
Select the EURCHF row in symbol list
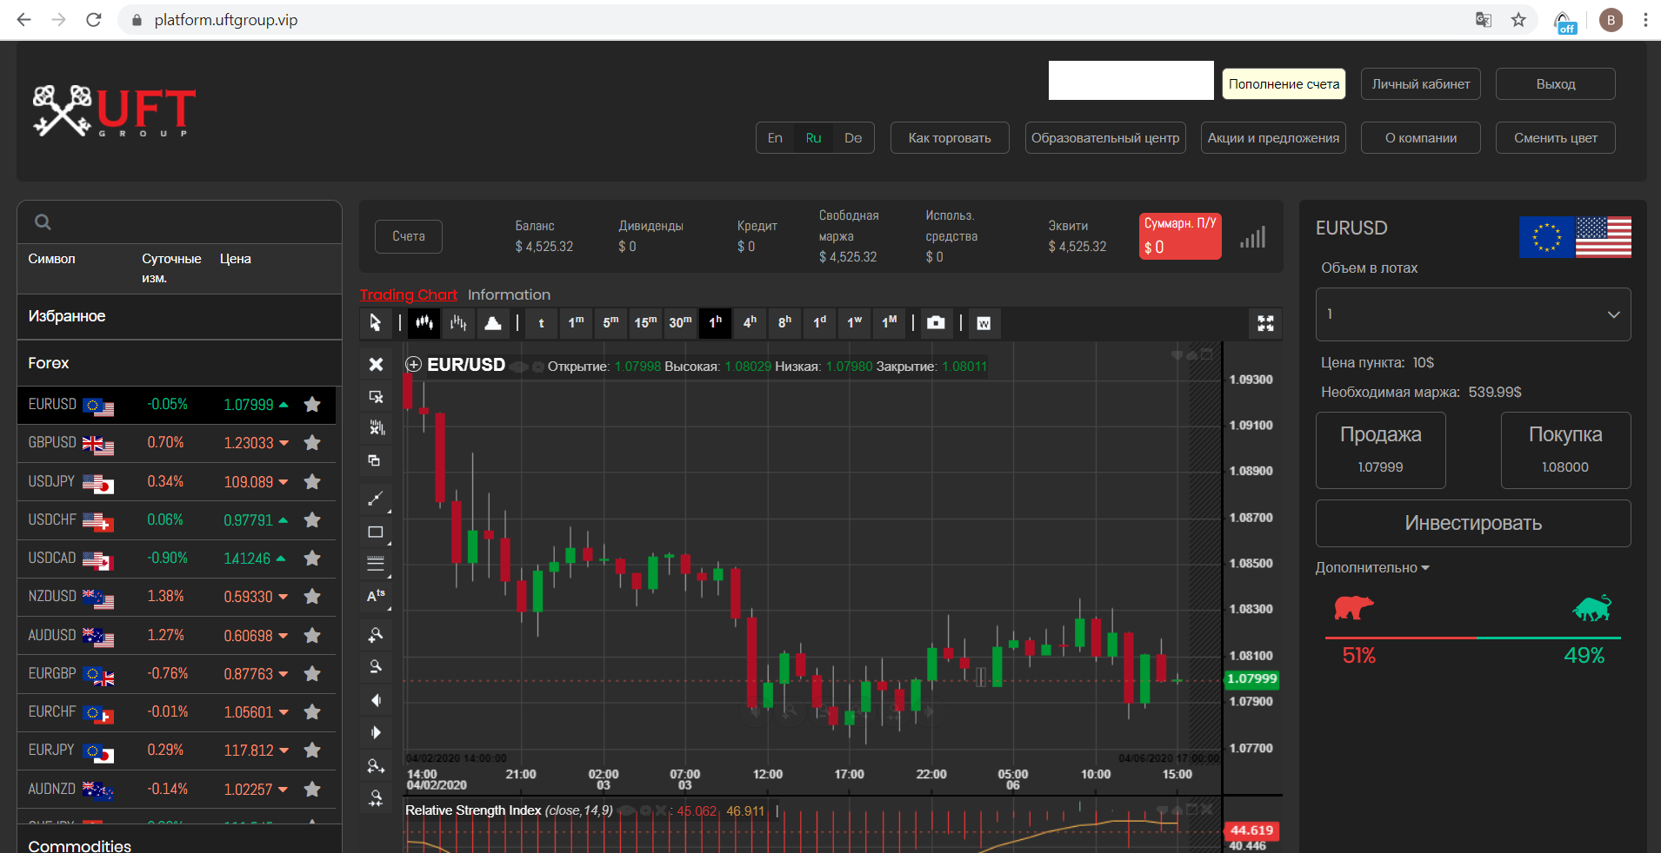click(x=177, y=712)
